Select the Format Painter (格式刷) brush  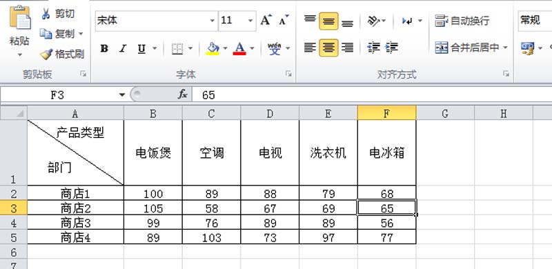click(46, 54)
